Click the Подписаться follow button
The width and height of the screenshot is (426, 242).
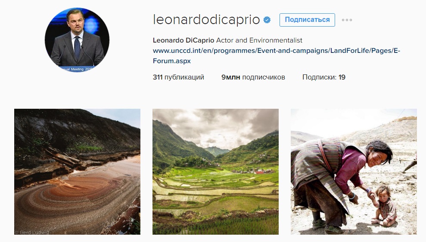pyautogui.click(x=307, y=20)
